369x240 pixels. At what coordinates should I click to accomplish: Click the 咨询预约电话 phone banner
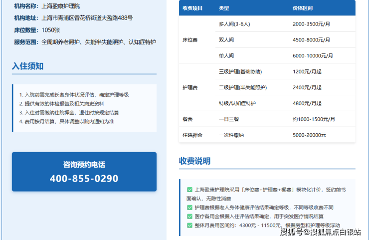coord(84,172)
